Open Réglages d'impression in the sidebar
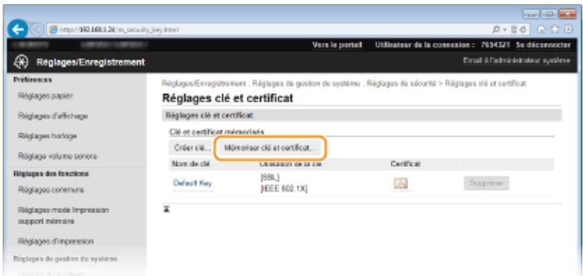 point(56,241)
